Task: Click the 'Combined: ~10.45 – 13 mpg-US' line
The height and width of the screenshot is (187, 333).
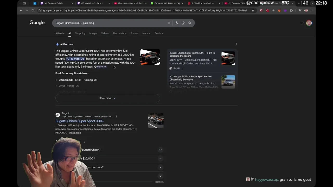Action: 78,80
